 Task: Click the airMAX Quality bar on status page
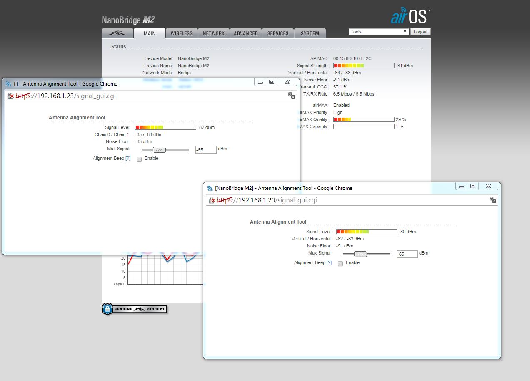[364, 119]
